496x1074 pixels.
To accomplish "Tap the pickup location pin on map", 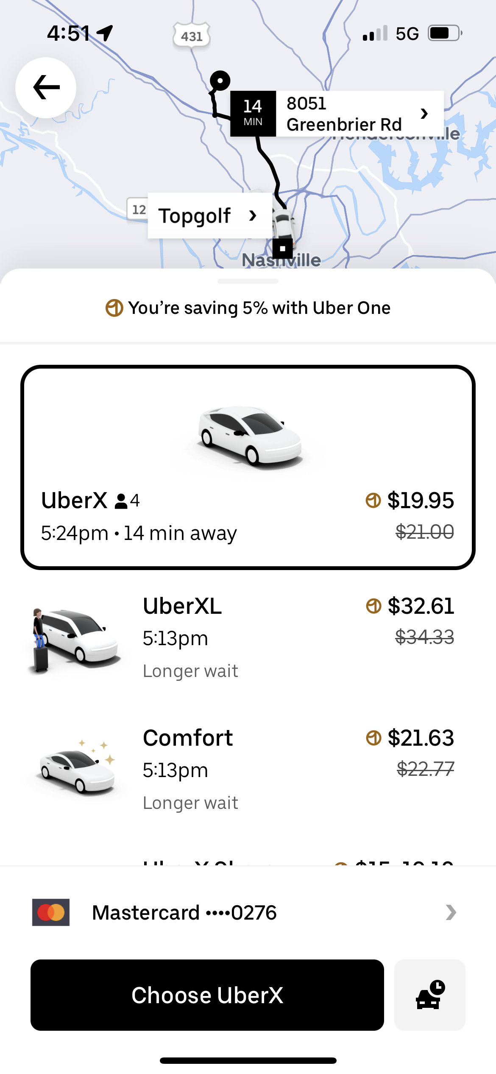I will click(x=220, y=80).
